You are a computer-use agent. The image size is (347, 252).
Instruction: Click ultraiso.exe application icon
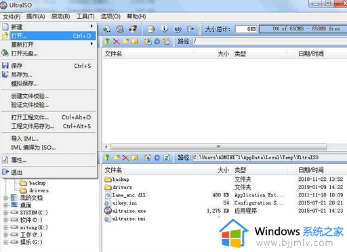pos(108,211)
